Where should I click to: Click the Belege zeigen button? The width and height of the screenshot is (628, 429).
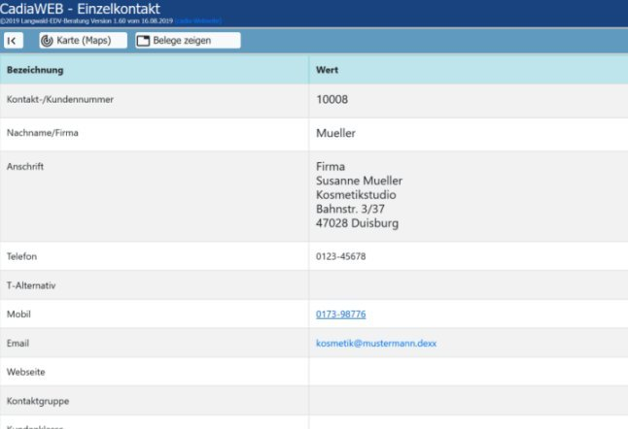click(188, 41)
